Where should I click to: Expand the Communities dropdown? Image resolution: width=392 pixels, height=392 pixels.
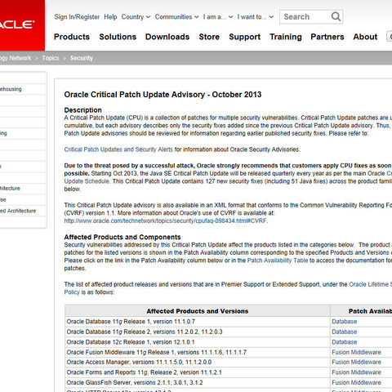(176, 17)
